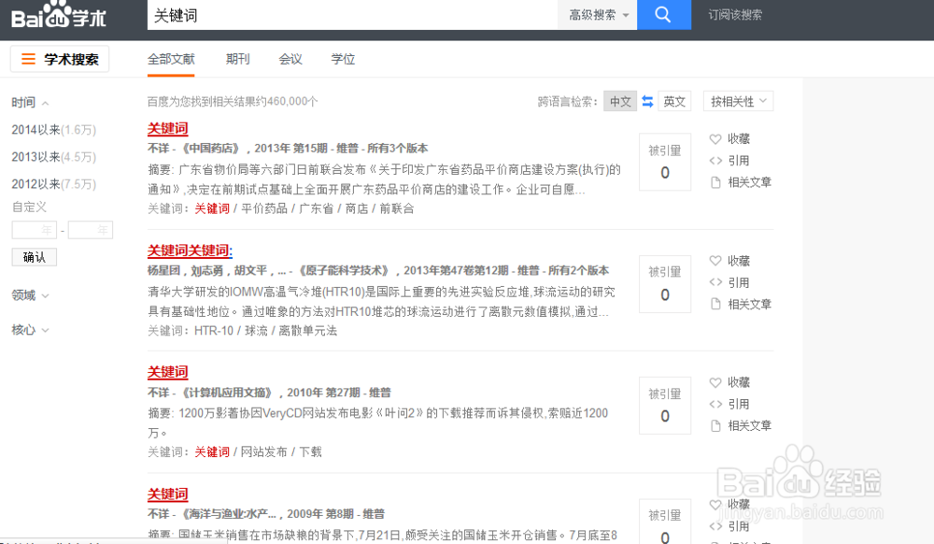Screen dimensions: 934x544
Task: Click heart 收藏 icon for 中国药店 result
Action: (715, 139)
